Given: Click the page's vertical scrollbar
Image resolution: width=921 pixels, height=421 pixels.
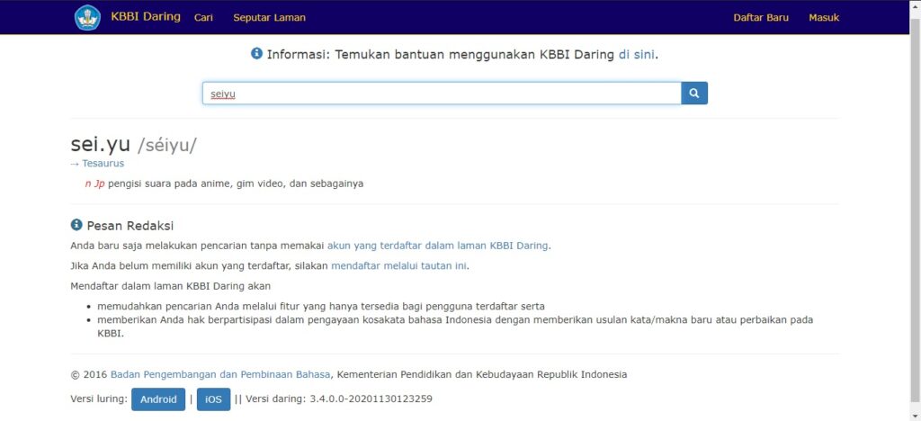Looking at the screenshot, I should point(915,210).
